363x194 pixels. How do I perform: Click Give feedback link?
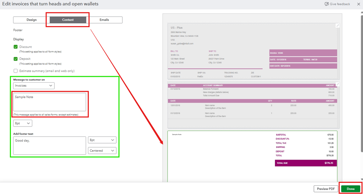340,4
